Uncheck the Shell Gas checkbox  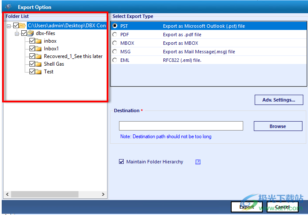click(32, 64)
